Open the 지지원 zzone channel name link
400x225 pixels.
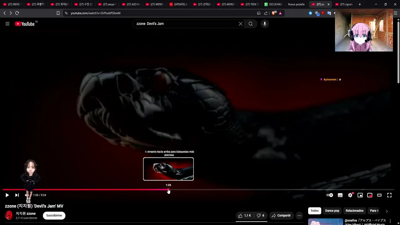(x=26, y=213)
